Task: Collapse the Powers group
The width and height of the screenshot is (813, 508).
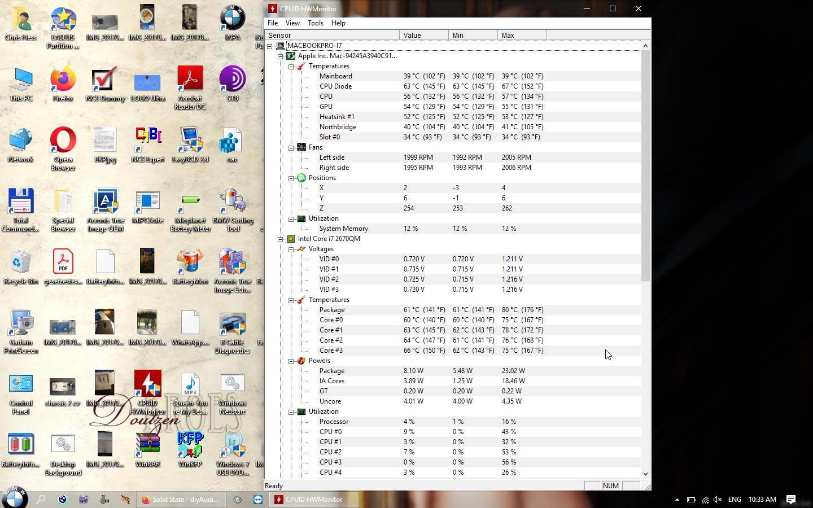Action: coord(291,361)
